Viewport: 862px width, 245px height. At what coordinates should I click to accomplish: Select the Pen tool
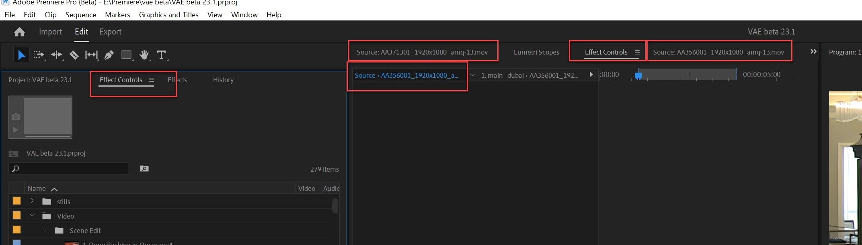(109, 55)
